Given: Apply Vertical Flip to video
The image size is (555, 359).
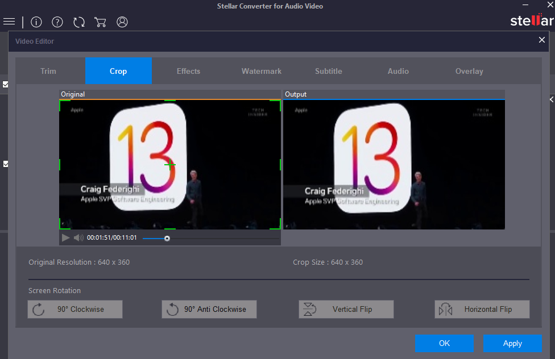Looking at the screenshot, I should (346, 309).
